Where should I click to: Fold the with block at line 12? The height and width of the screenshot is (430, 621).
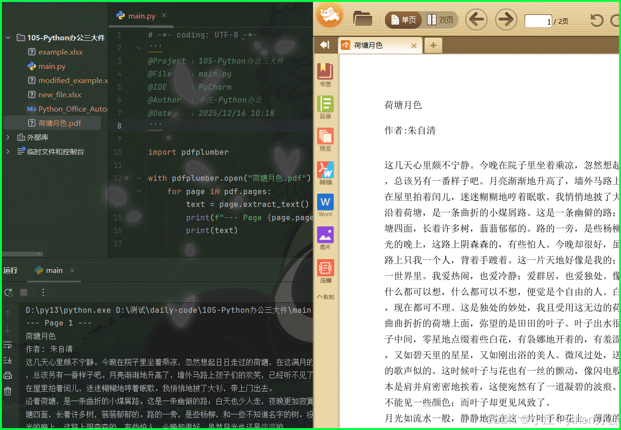tap(139, 178)
